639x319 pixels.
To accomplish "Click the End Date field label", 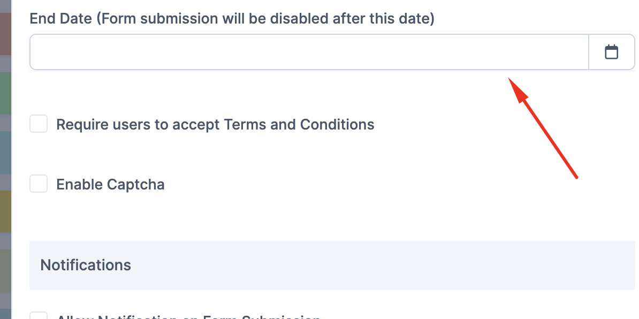I will (232, 18).
